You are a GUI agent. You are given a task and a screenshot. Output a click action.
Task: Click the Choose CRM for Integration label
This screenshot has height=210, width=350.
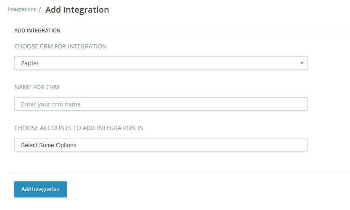coord(61,46)
